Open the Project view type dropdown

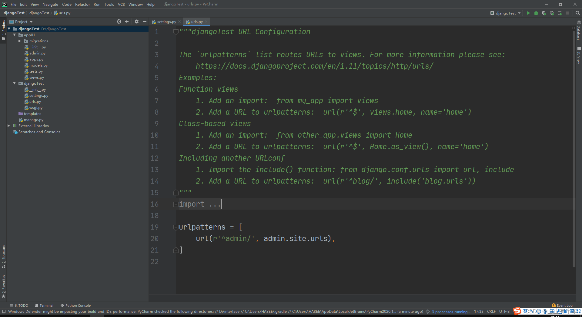click(x=21, y=21)
